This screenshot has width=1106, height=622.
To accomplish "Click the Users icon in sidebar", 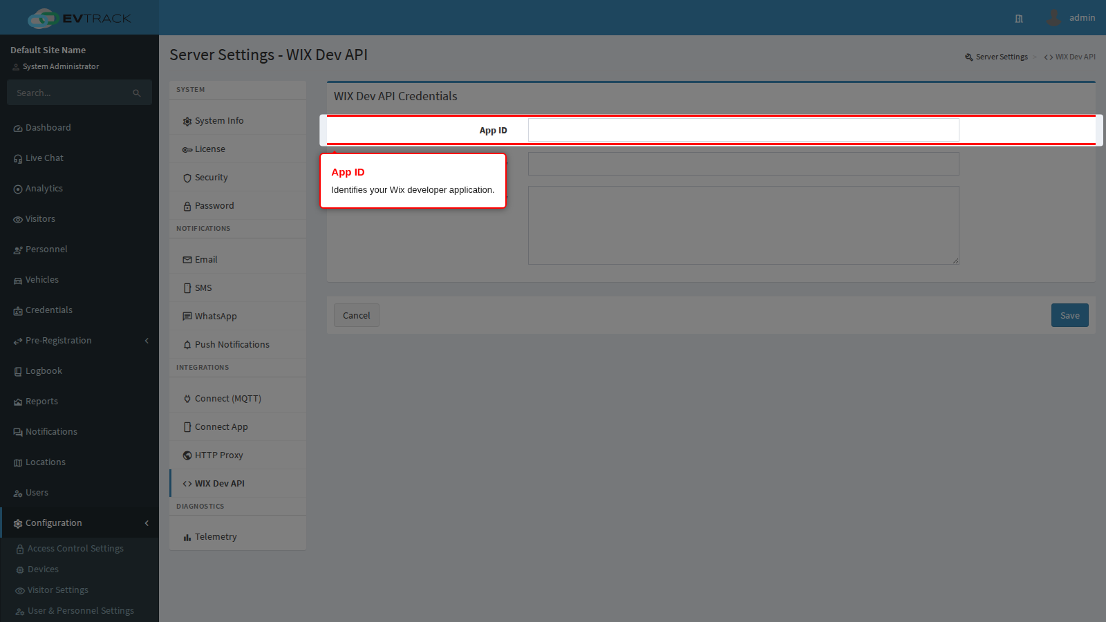I will coord(18,493).
